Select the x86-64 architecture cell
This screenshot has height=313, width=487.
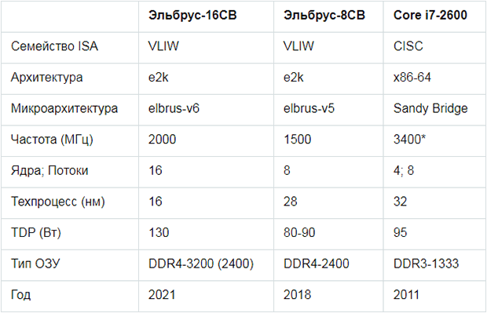pos(412,78)
